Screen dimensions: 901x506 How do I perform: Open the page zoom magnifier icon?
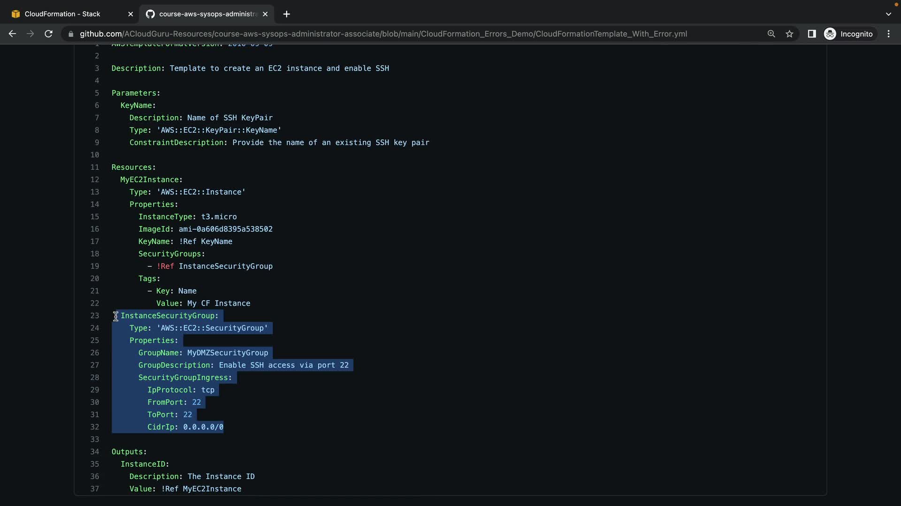[x=771, y=34]
